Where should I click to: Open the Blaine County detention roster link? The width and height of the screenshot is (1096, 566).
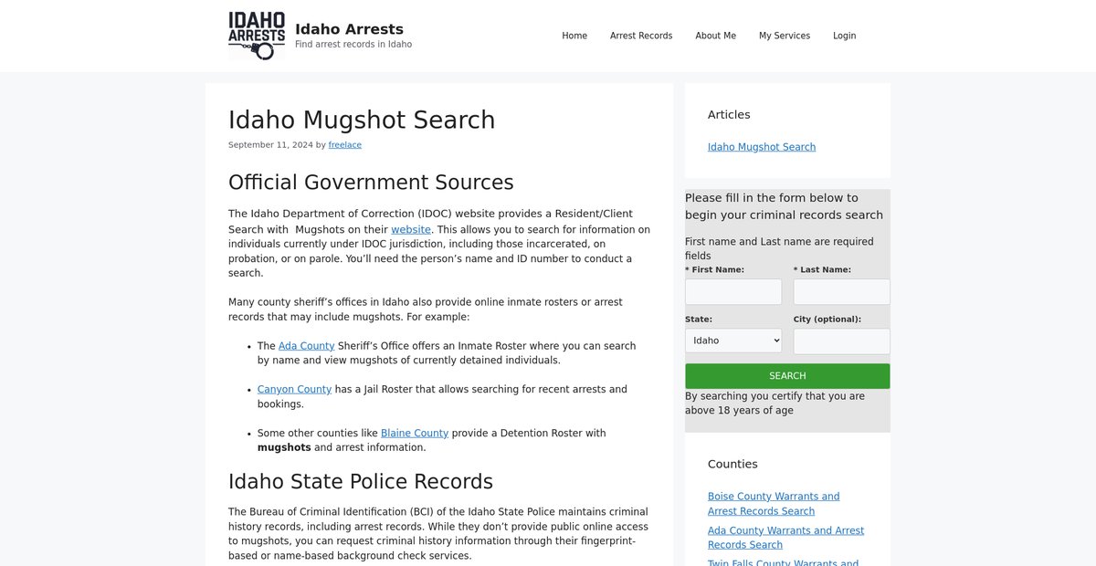(x=415, y=434)
